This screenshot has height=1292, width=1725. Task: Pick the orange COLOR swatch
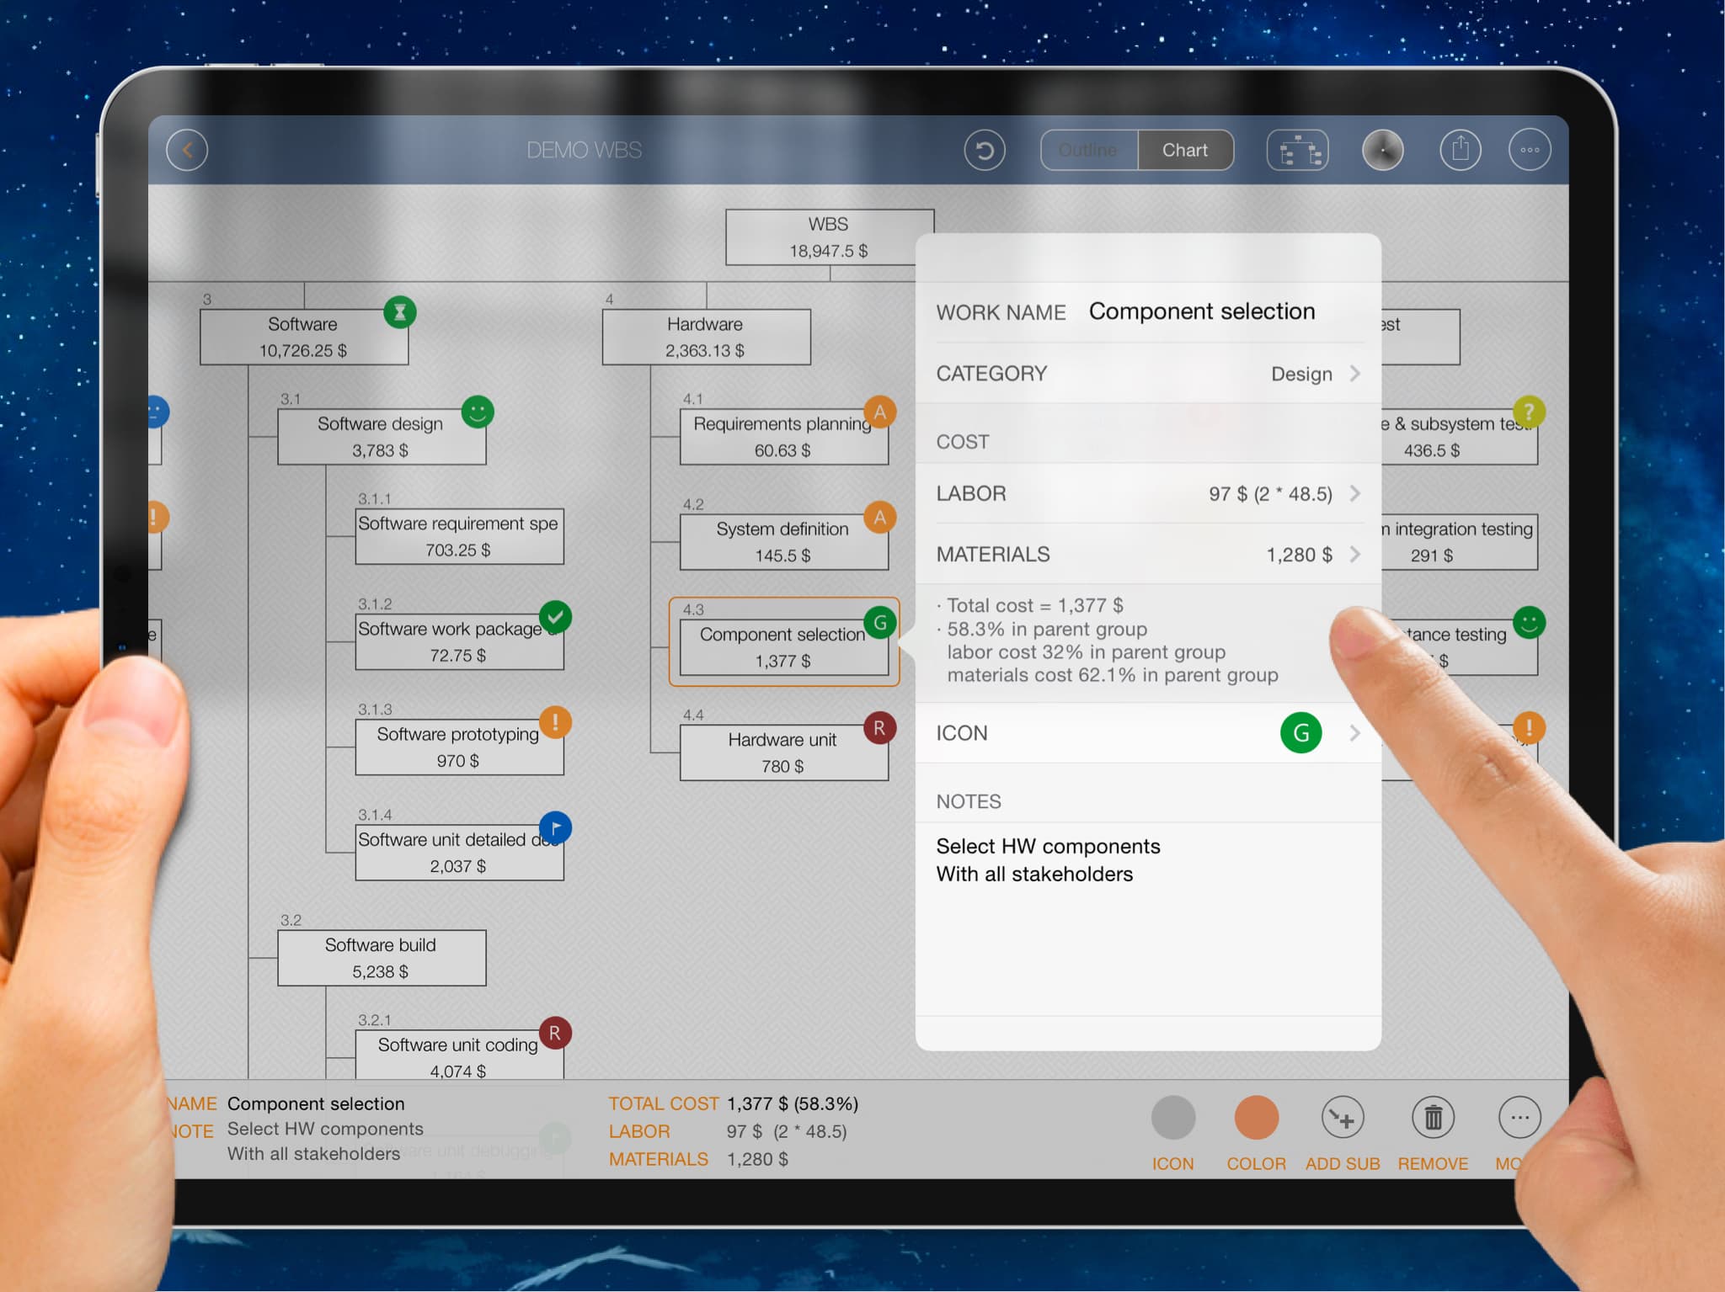tap(1256, 1118)
